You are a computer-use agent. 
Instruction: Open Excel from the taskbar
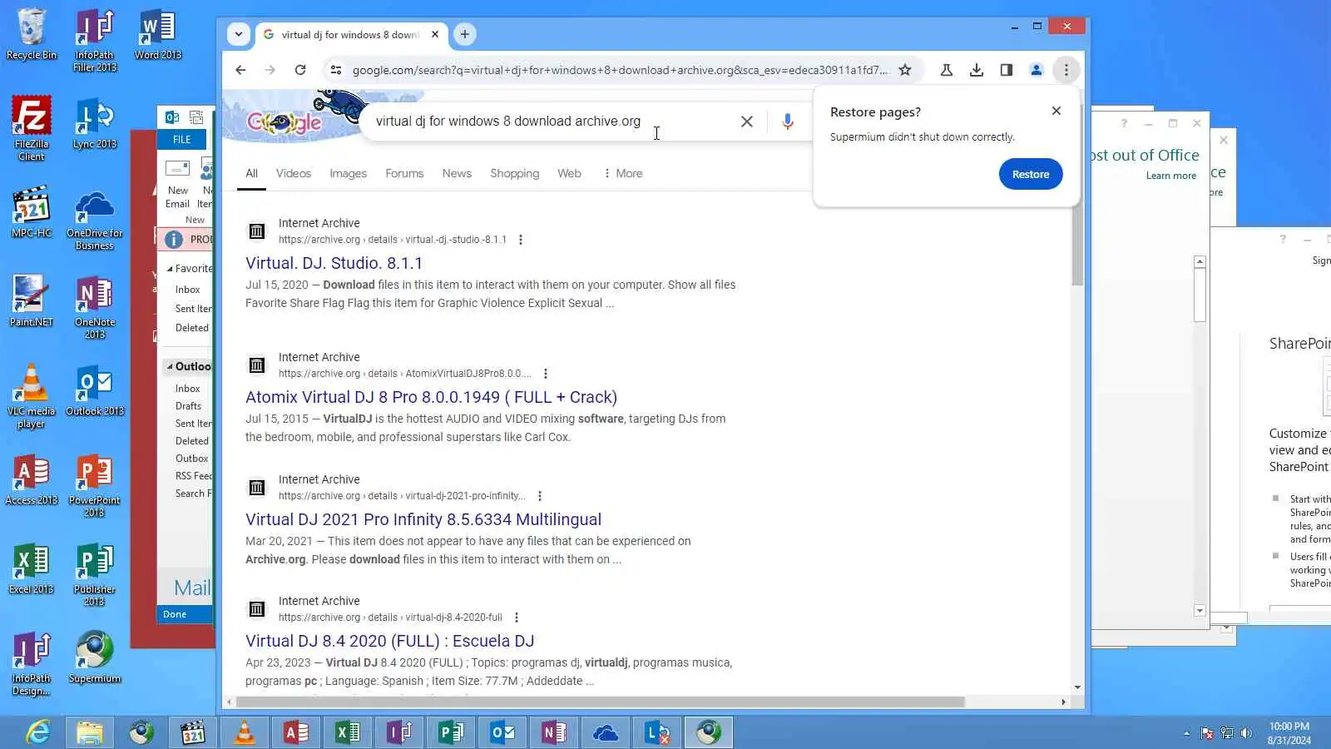point(348,732)
